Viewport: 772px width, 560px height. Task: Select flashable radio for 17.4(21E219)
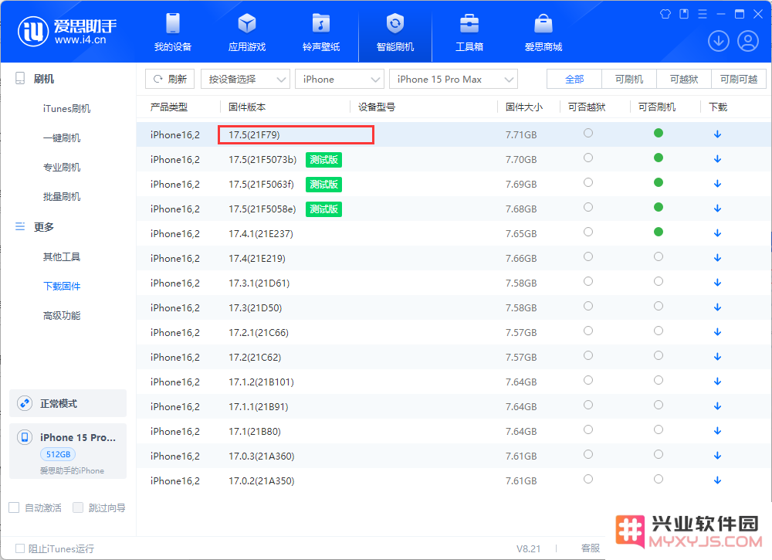click(x=659, y=256)
